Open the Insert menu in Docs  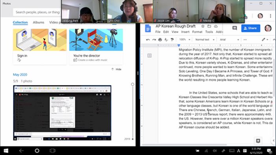pos(185,32)
